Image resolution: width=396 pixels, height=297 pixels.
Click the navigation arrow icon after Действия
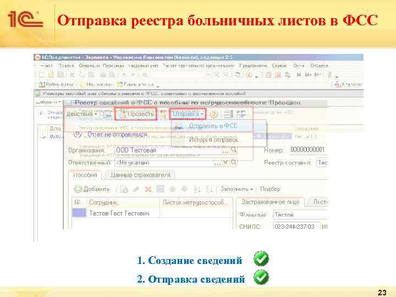click(108, 114)
